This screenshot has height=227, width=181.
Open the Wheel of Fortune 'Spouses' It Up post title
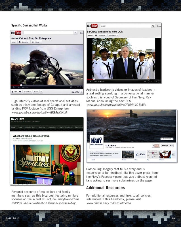31,136
